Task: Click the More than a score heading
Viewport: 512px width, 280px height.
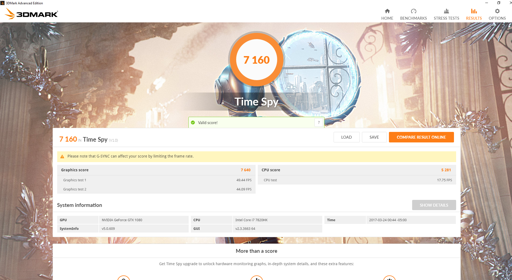Action: pos(256,251)
